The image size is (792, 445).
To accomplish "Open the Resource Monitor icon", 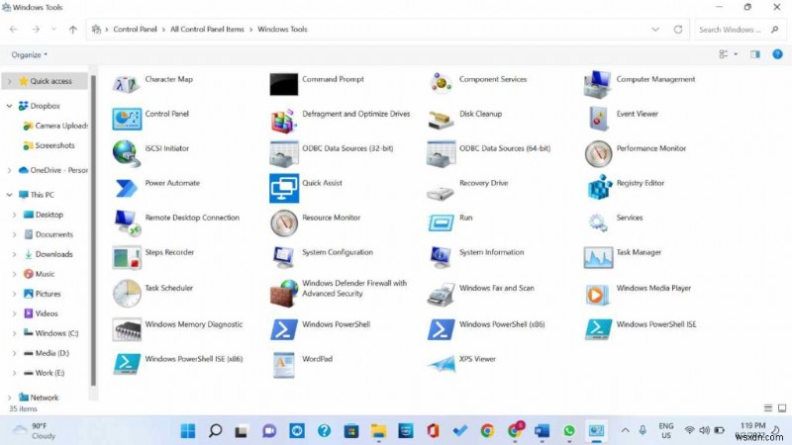I will tap(283, 223).
